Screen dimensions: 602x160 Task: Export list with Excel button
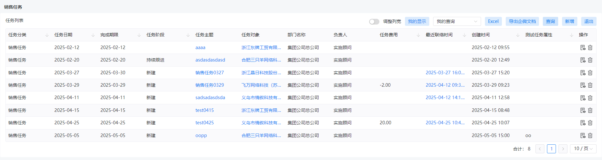pyautogui.click(x=493, y=21)
